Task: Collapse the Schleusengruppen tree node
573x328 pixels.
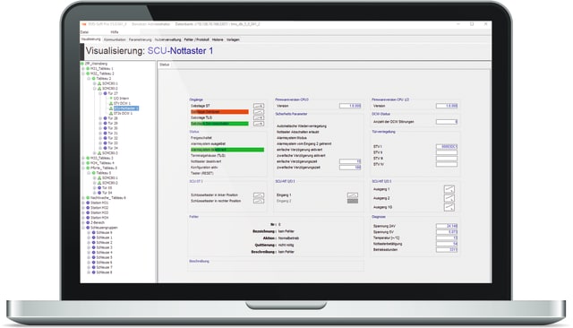Action: coord(83,228)
